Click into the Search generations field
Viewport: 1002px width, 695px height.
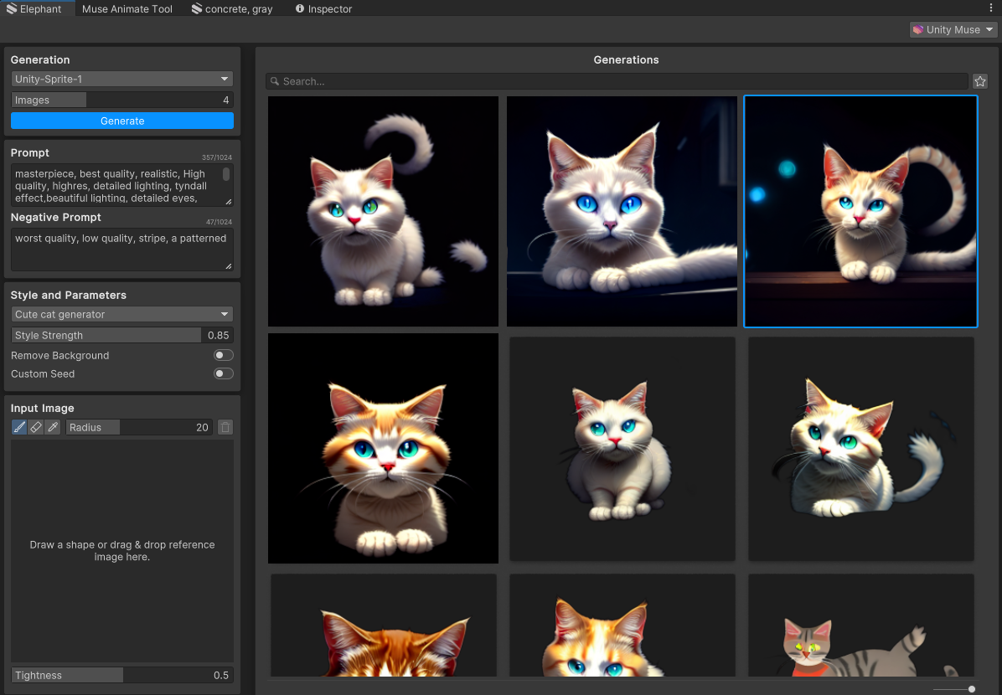pyautogui.click(x=617, y=81)
